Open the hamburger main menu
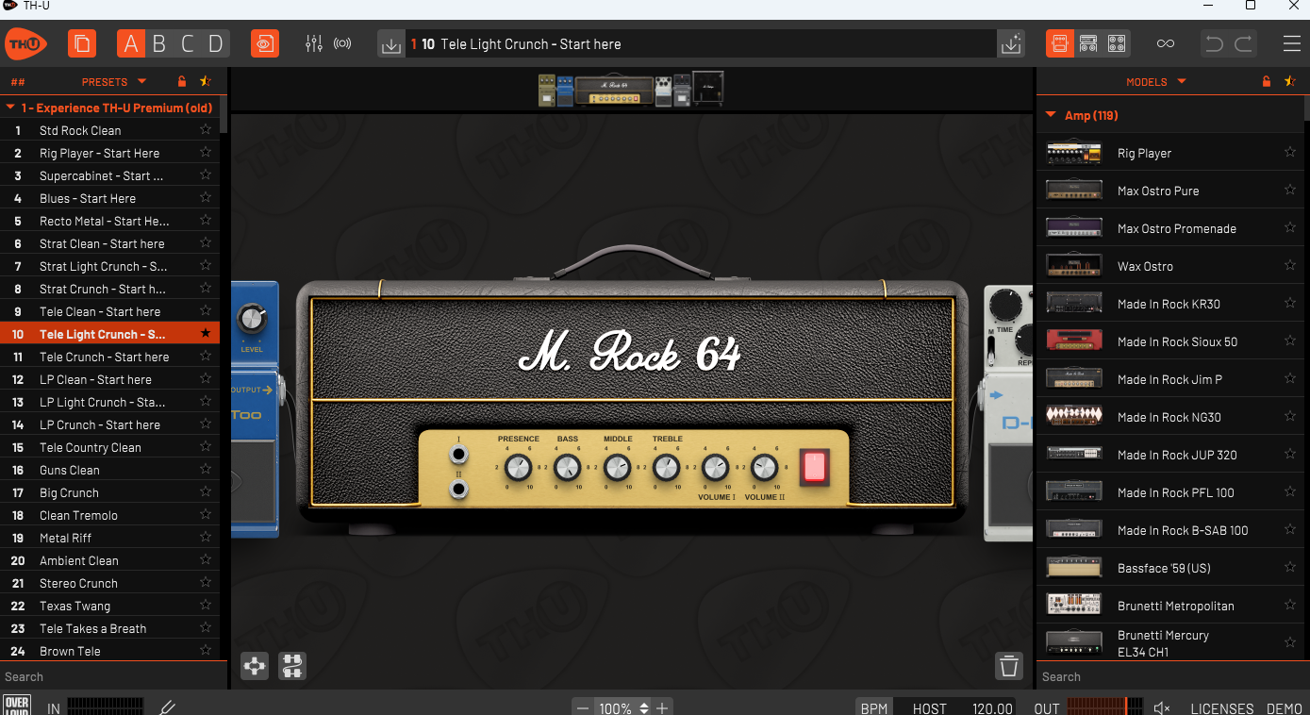 (x=1292, y=43)
